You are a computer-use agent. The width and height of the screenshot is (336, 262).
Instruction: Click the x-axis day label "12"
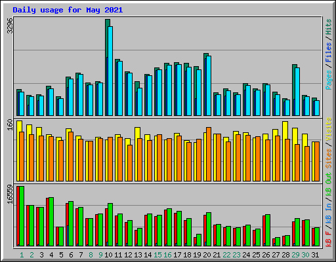[x=128, y=255]
